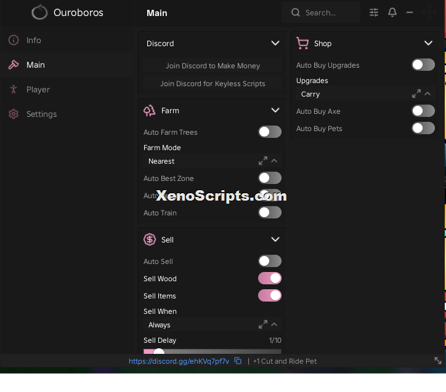
Task: Disable Sell Wood toggle
Action: 270,278
